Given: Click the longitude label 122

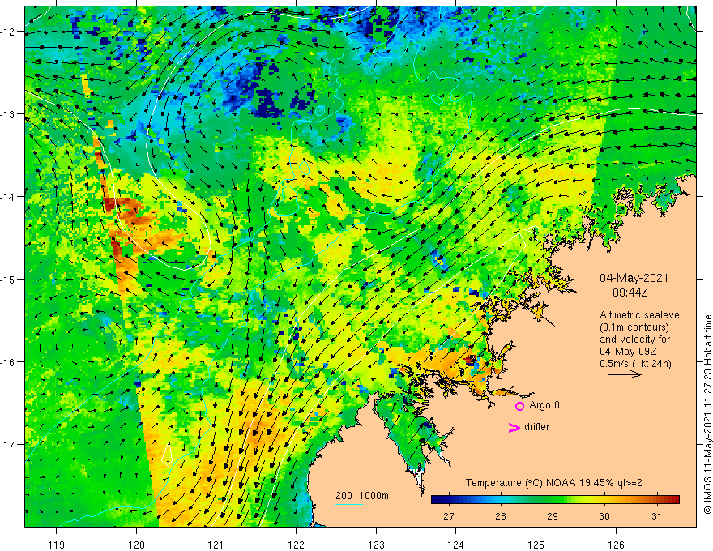Looking at the screenshot, I should [296, 545].
